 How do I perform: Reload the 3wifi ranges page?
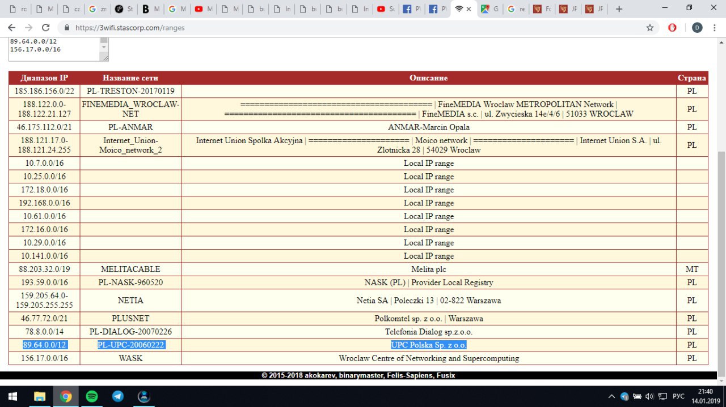coord(45,27)
